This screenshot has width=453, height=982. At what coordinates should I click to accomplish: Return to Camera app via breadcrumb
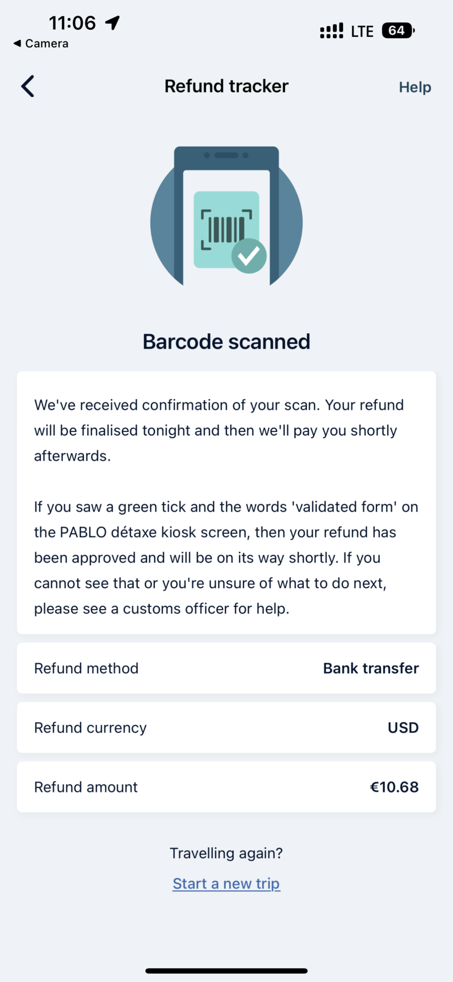click(x=41, y=44)
